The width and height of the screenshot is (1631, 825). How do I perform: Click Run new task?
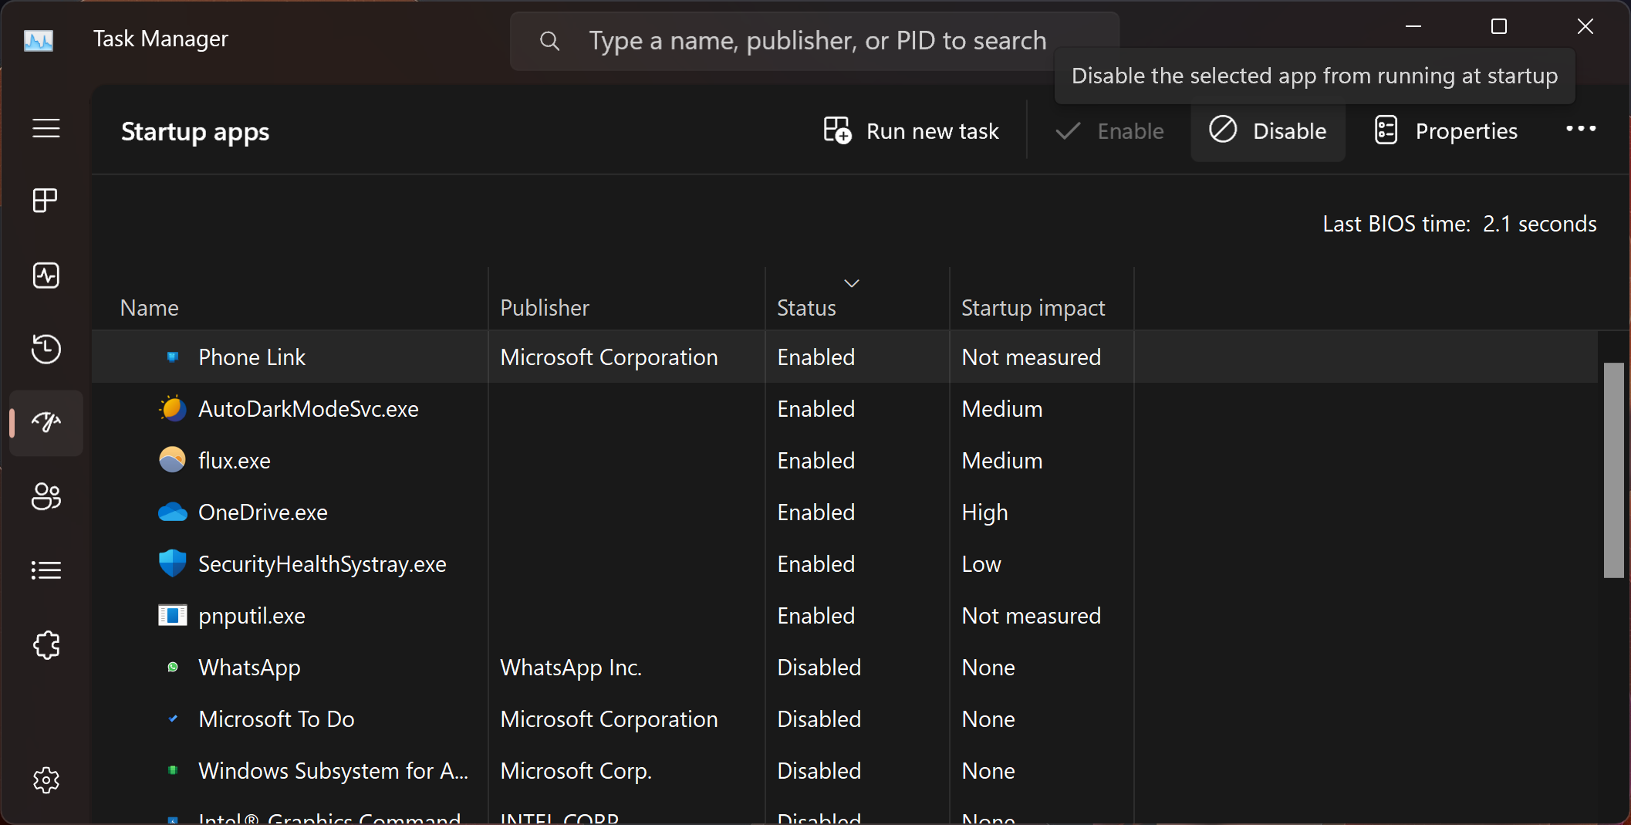pyautogui.click(x=911, y=131)
